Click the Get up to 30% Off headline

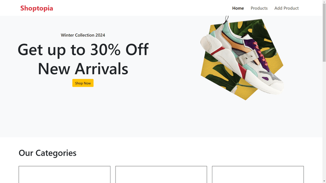click(83, 50)
